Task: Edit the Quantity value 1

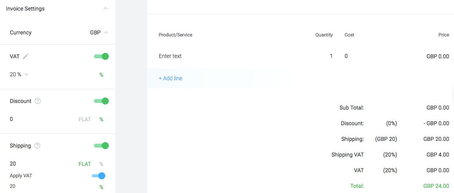Action: [x=331, y=56]
